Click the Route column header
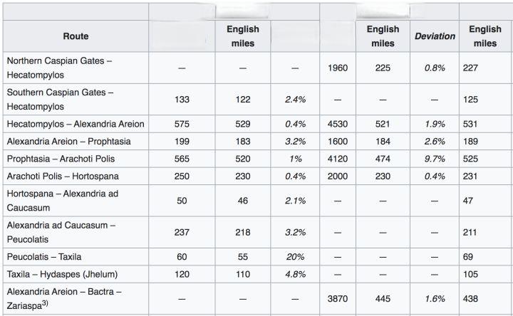 tap(76, 36)
